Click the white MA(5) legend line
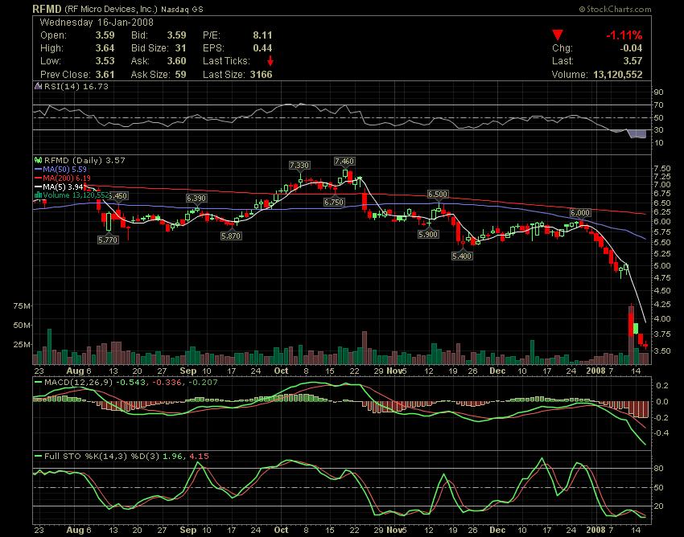Screen dimensions: 684x537 point(39,187)
